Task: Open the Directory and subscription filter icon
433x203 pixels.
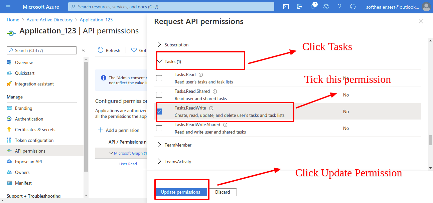Action: [299, 7]
